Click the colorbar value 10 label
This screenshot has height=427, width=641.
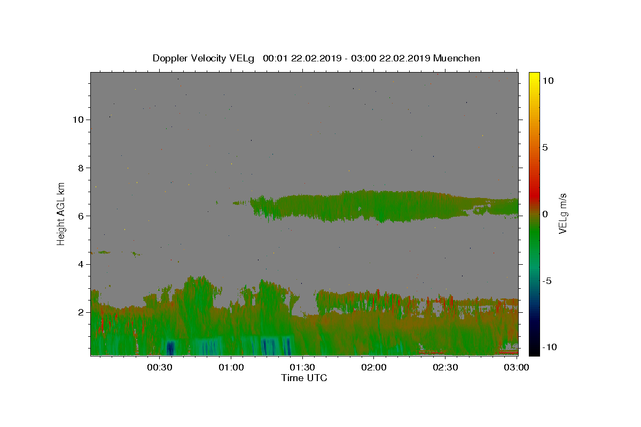[548, 81]
